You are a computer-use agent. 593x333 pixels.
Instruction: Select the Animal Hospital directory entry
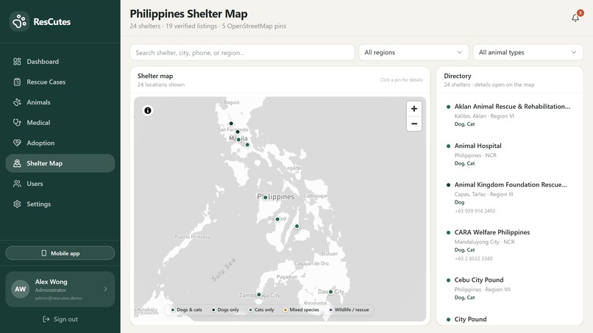(509, 154)
